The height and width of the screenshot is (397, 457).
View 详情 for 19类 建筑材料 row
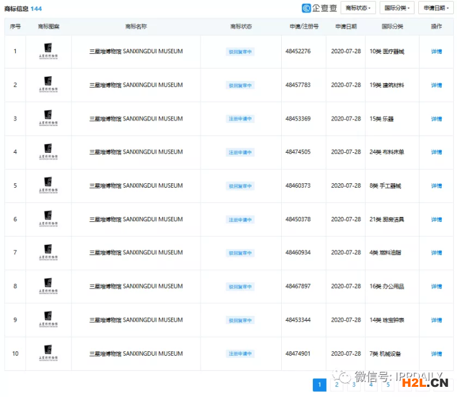tap(436, 85)
